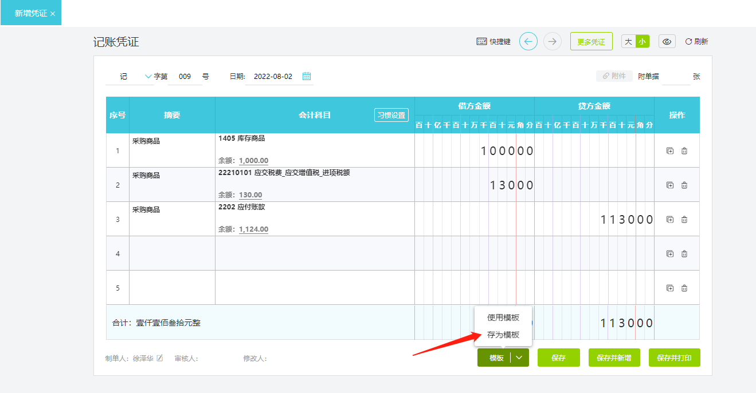Click the edit icon beside 制单人 徐泽华

[x=160, y=358]
